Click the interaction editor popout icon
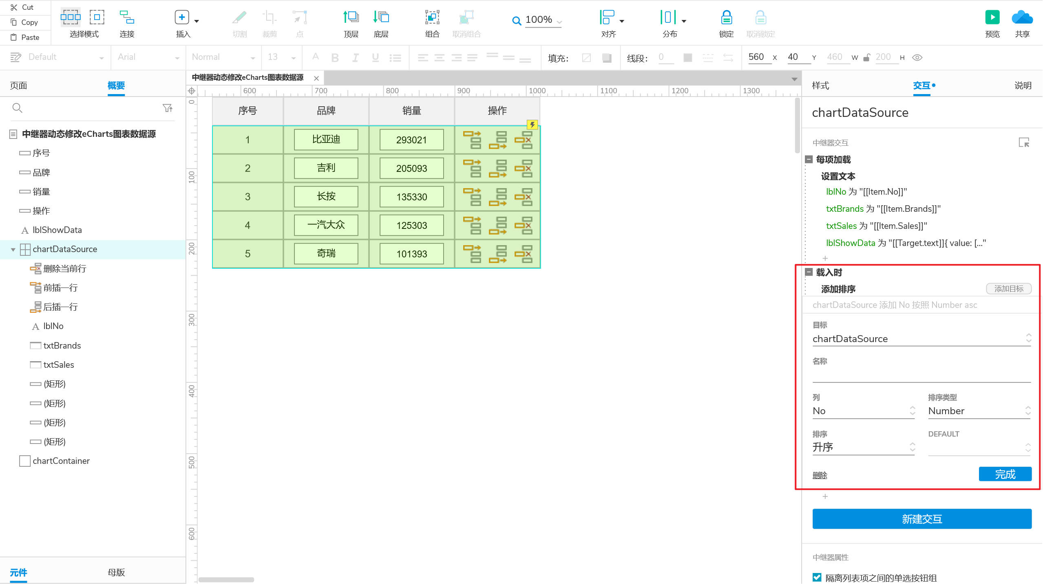The image size is (1043, 584). point(1024,143)
